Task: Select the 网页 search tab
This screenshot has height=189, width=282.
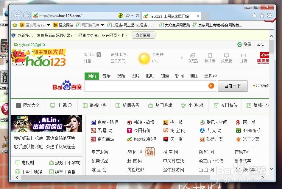Action: tap(92, 76)
